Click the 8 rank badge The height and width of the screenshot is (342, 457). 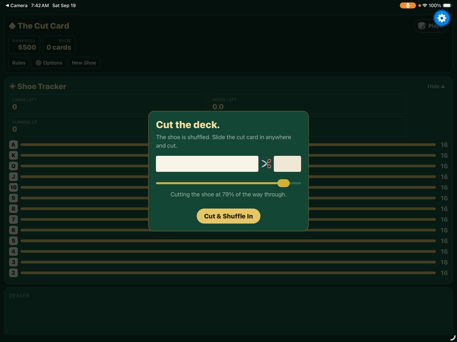click(x=13, y=209)
